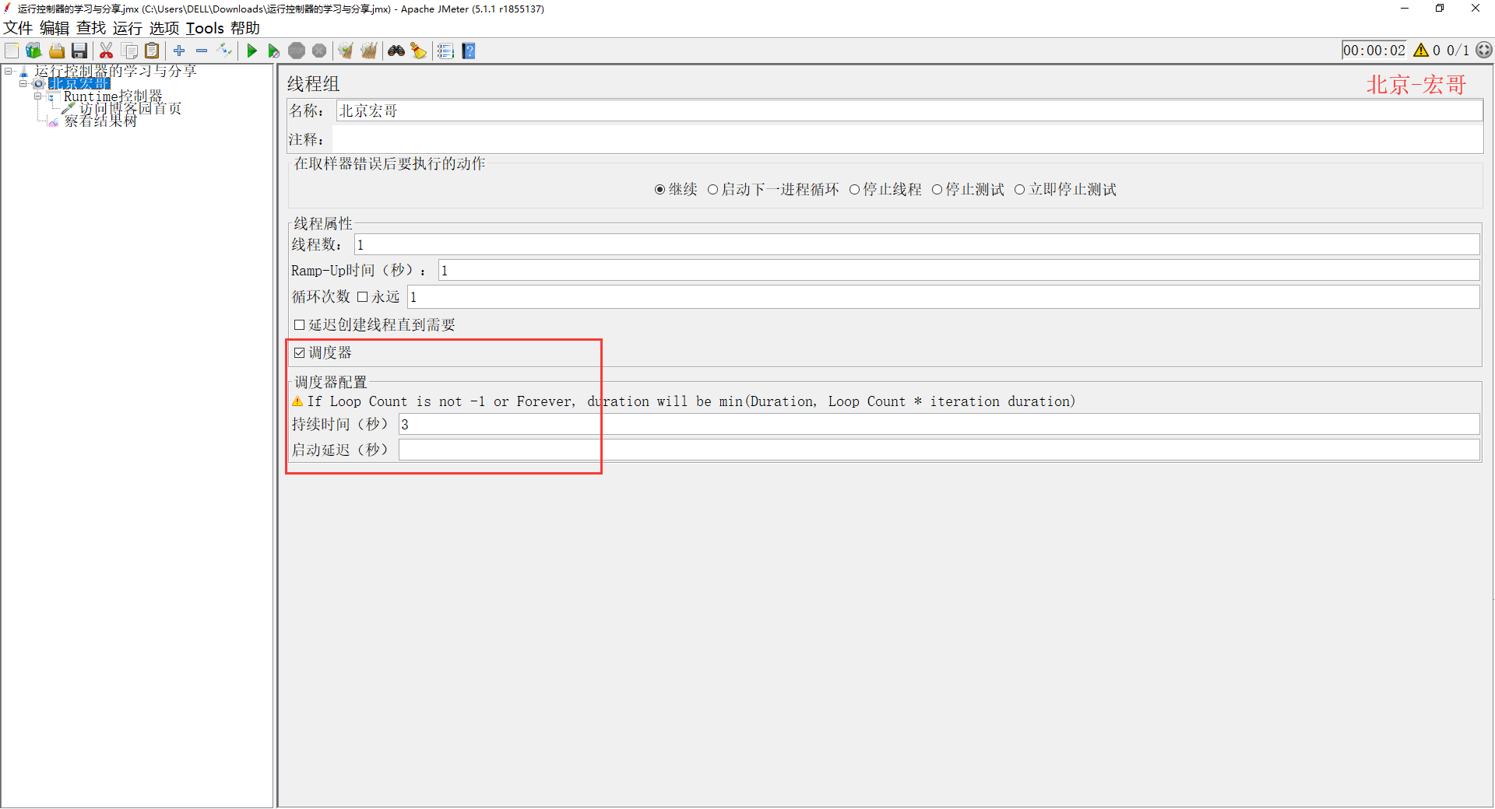
Task: Click the gray Stop sign icon
Action: (x=297, y=51)
